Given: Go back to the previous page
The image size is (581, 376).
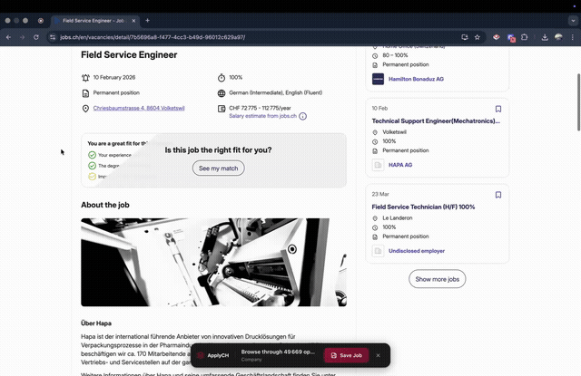Looking at the screenshot, I should 9,37.
